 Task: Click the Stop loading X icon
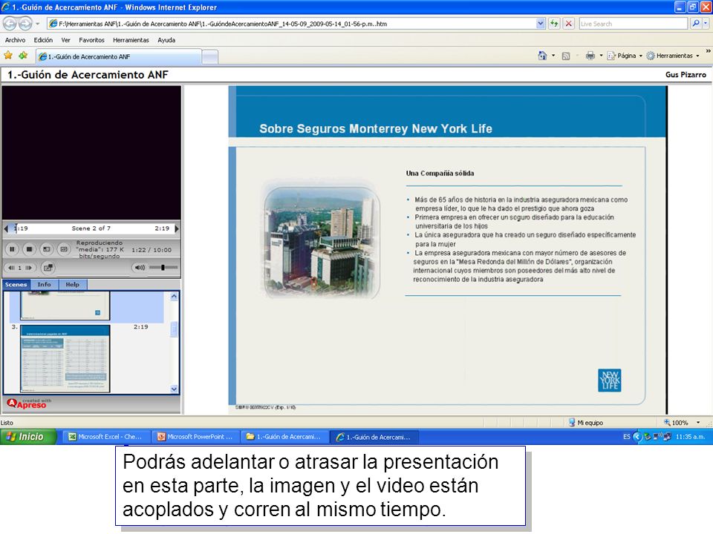coord(568,24)
